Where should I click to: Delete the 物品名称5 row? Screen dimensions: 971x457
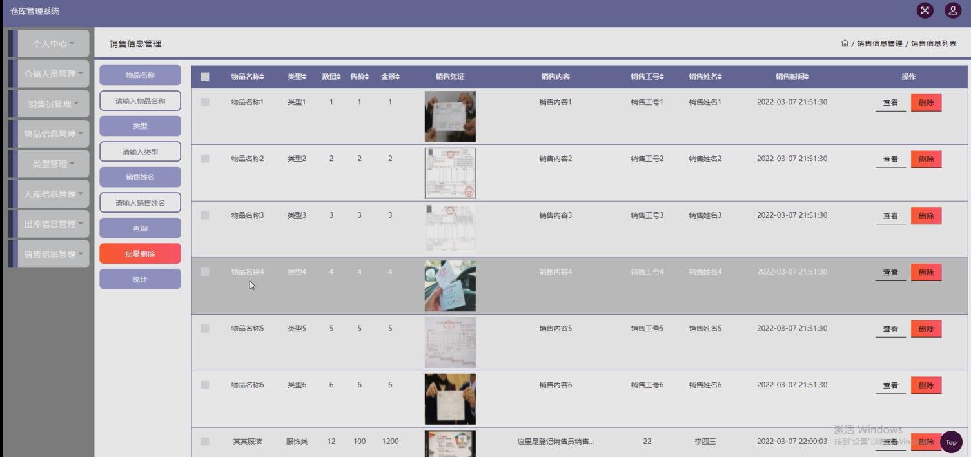tap(926, 329)
